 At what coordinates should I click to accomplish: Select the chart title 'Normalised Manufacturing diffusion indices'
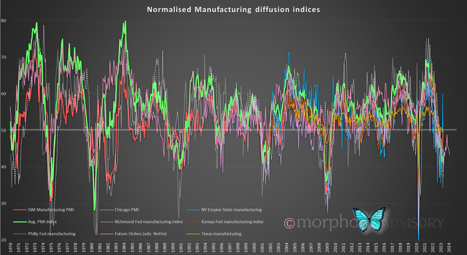tap(233, 10)
